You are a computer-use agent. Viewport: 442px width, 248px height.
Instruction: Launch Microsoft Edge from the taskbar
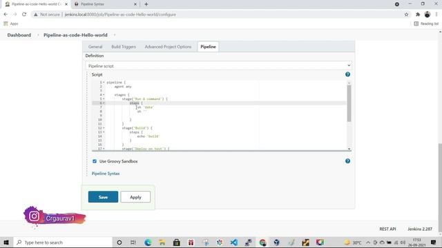pos(148,242)
